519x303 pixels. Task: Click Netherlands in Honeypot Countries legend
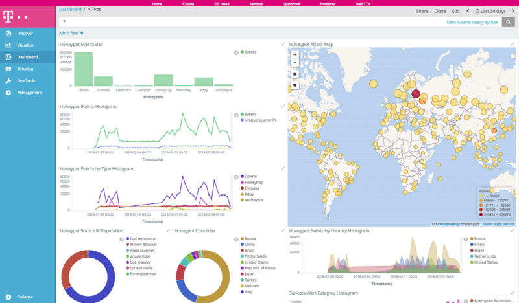254,256
